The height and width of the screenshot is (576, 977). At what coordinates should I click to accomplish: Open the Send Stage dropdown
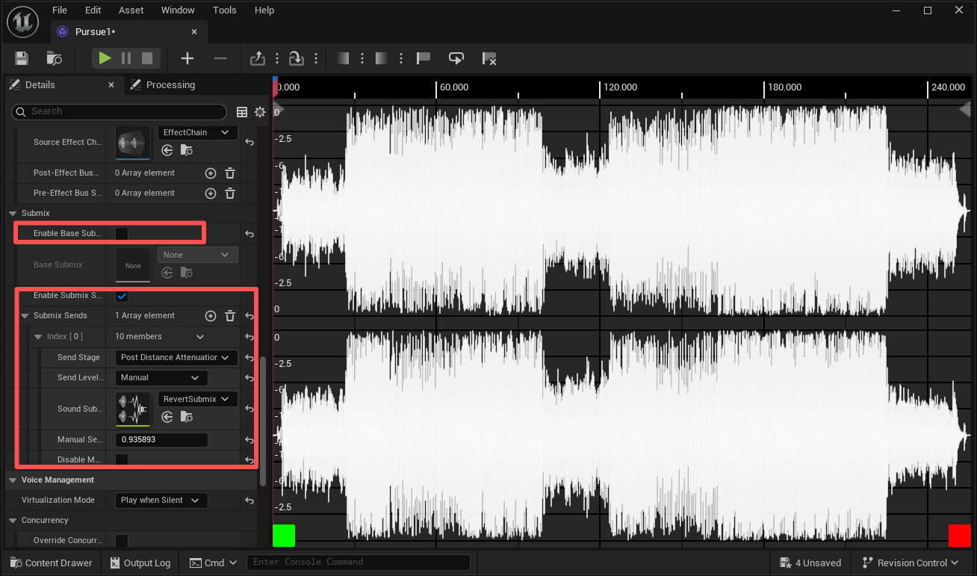[x=175, y=357]
